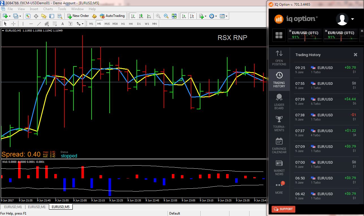
Task: Open the Leader Board panel
Action: pos(279,101)
